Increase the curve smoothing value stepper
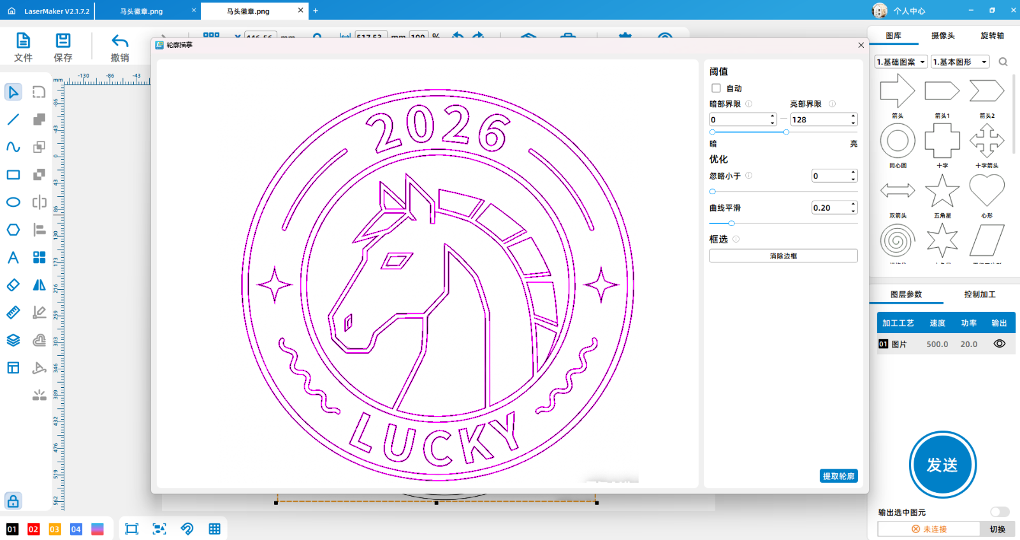The width and height of the screenshot is (1020, 540). pos(854,205)
